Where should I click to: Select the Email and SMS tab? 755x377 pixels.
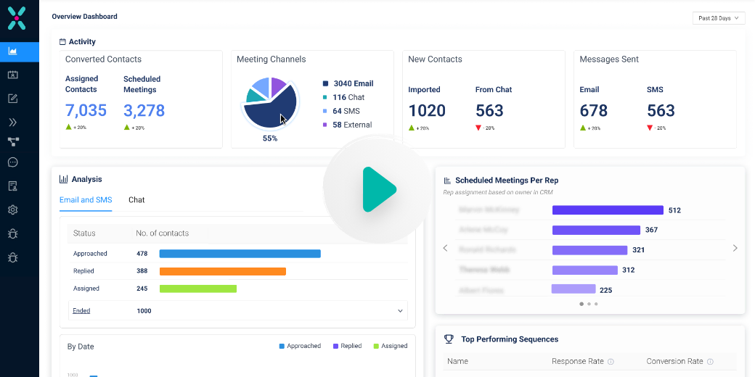tap(86, 200)
